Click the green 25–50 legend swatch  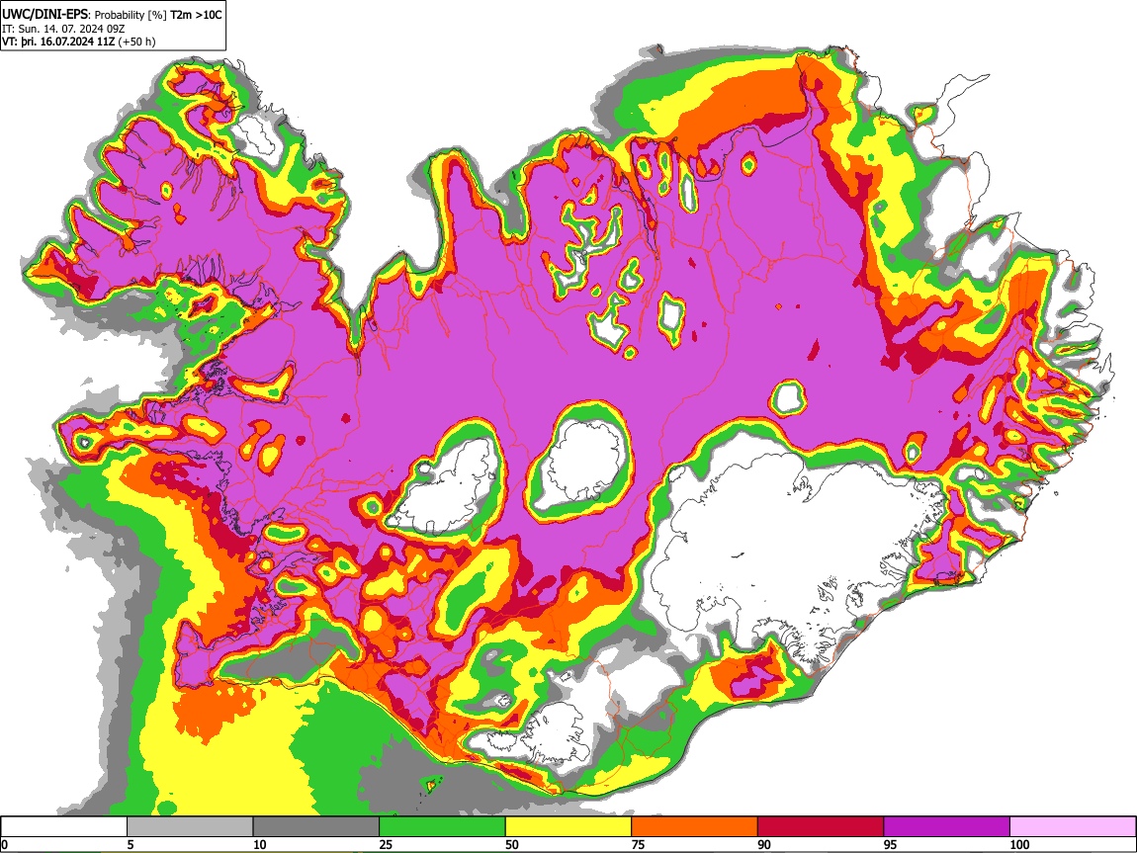click(x=442, y=826)
